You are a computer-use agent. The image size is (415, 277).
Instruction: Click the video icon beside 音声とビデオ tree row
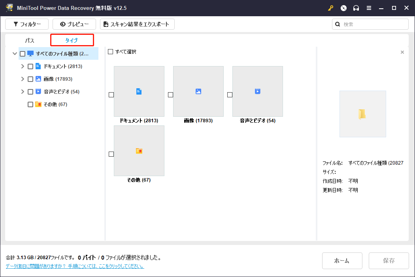pyautogui.click(x=38, y=91)
